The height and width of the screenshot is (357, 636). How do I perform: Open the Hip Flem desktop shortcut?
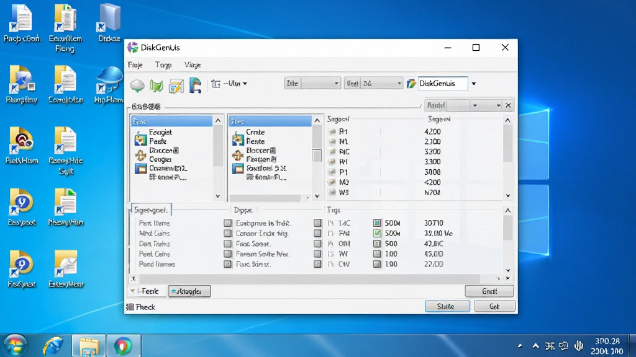coord(109,84)
